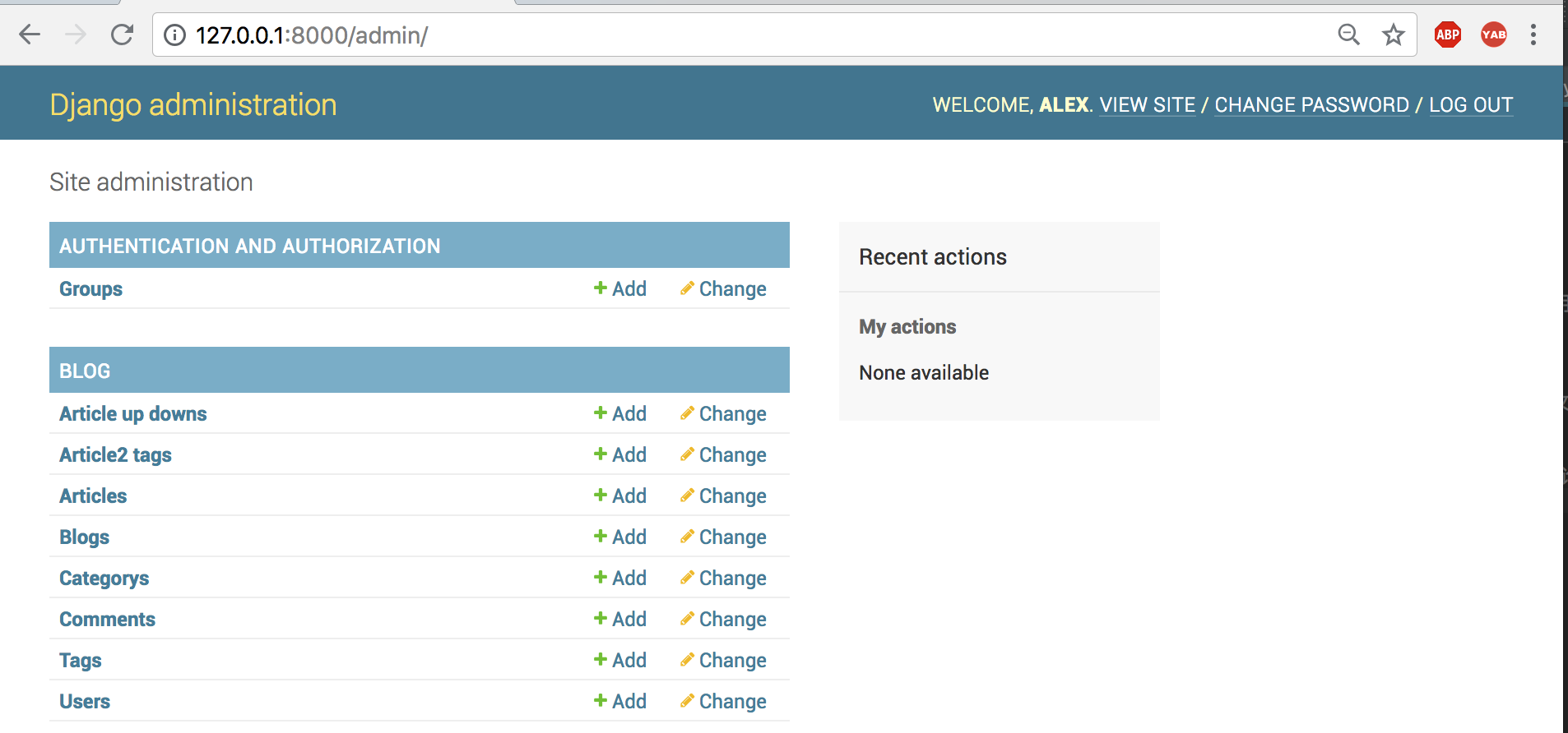Reload the admin page
This screenshot has width=1568, height=733.
(x=122, y=35)
